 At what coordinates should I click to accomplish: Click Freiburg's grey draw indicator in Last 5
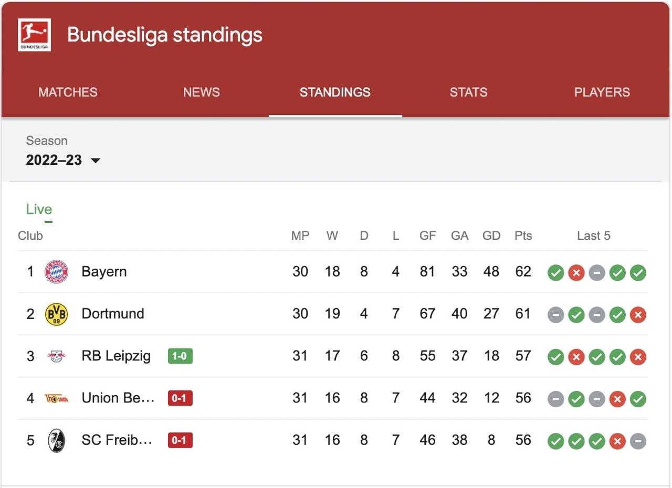tap(638, 441)
